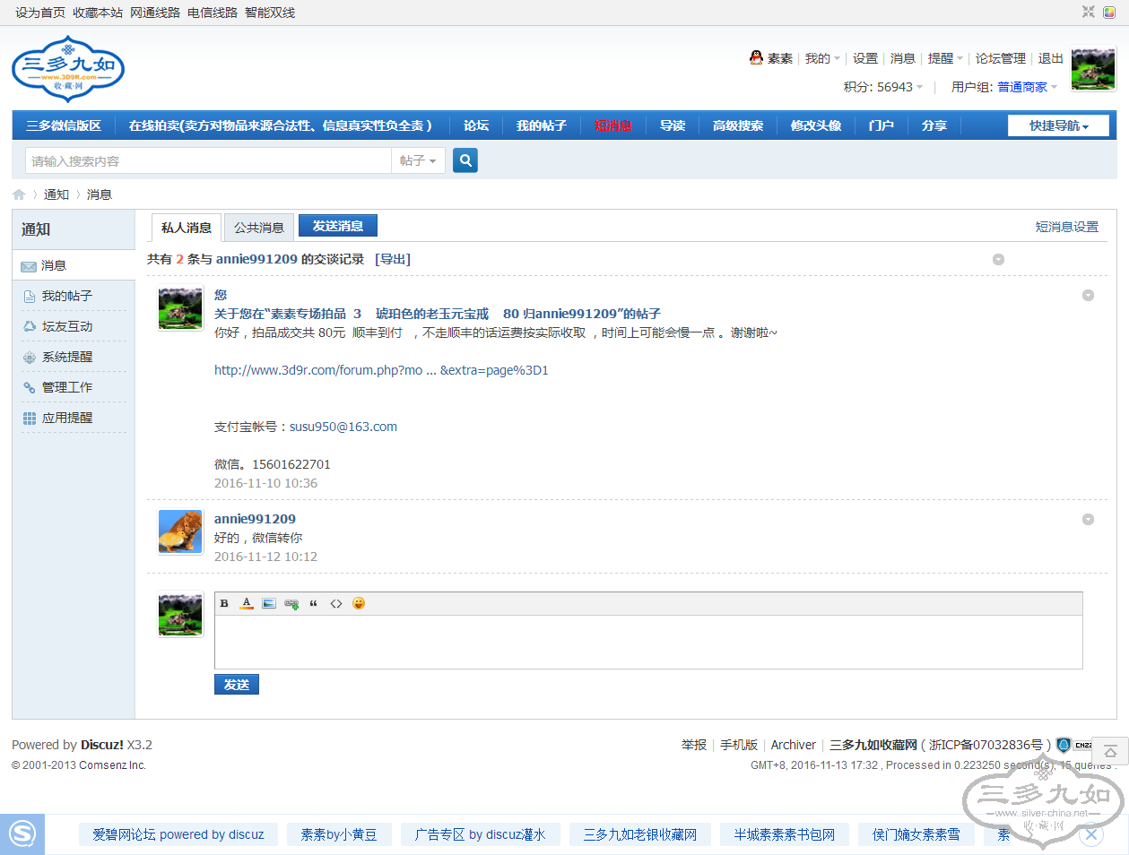Click the 导出 export link
1129x855 pixels.
click(x=393, y=259)
